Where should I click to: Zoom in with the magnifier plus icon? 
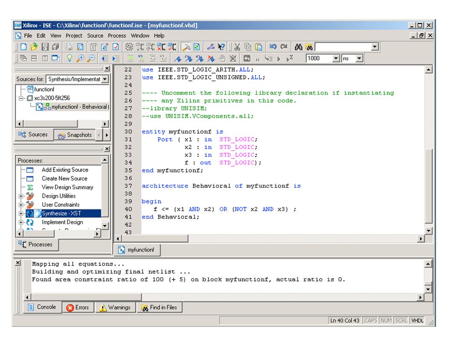point(80,58)
